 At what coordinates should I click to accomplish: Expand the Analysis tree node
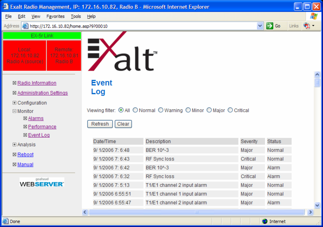point(15,144)
